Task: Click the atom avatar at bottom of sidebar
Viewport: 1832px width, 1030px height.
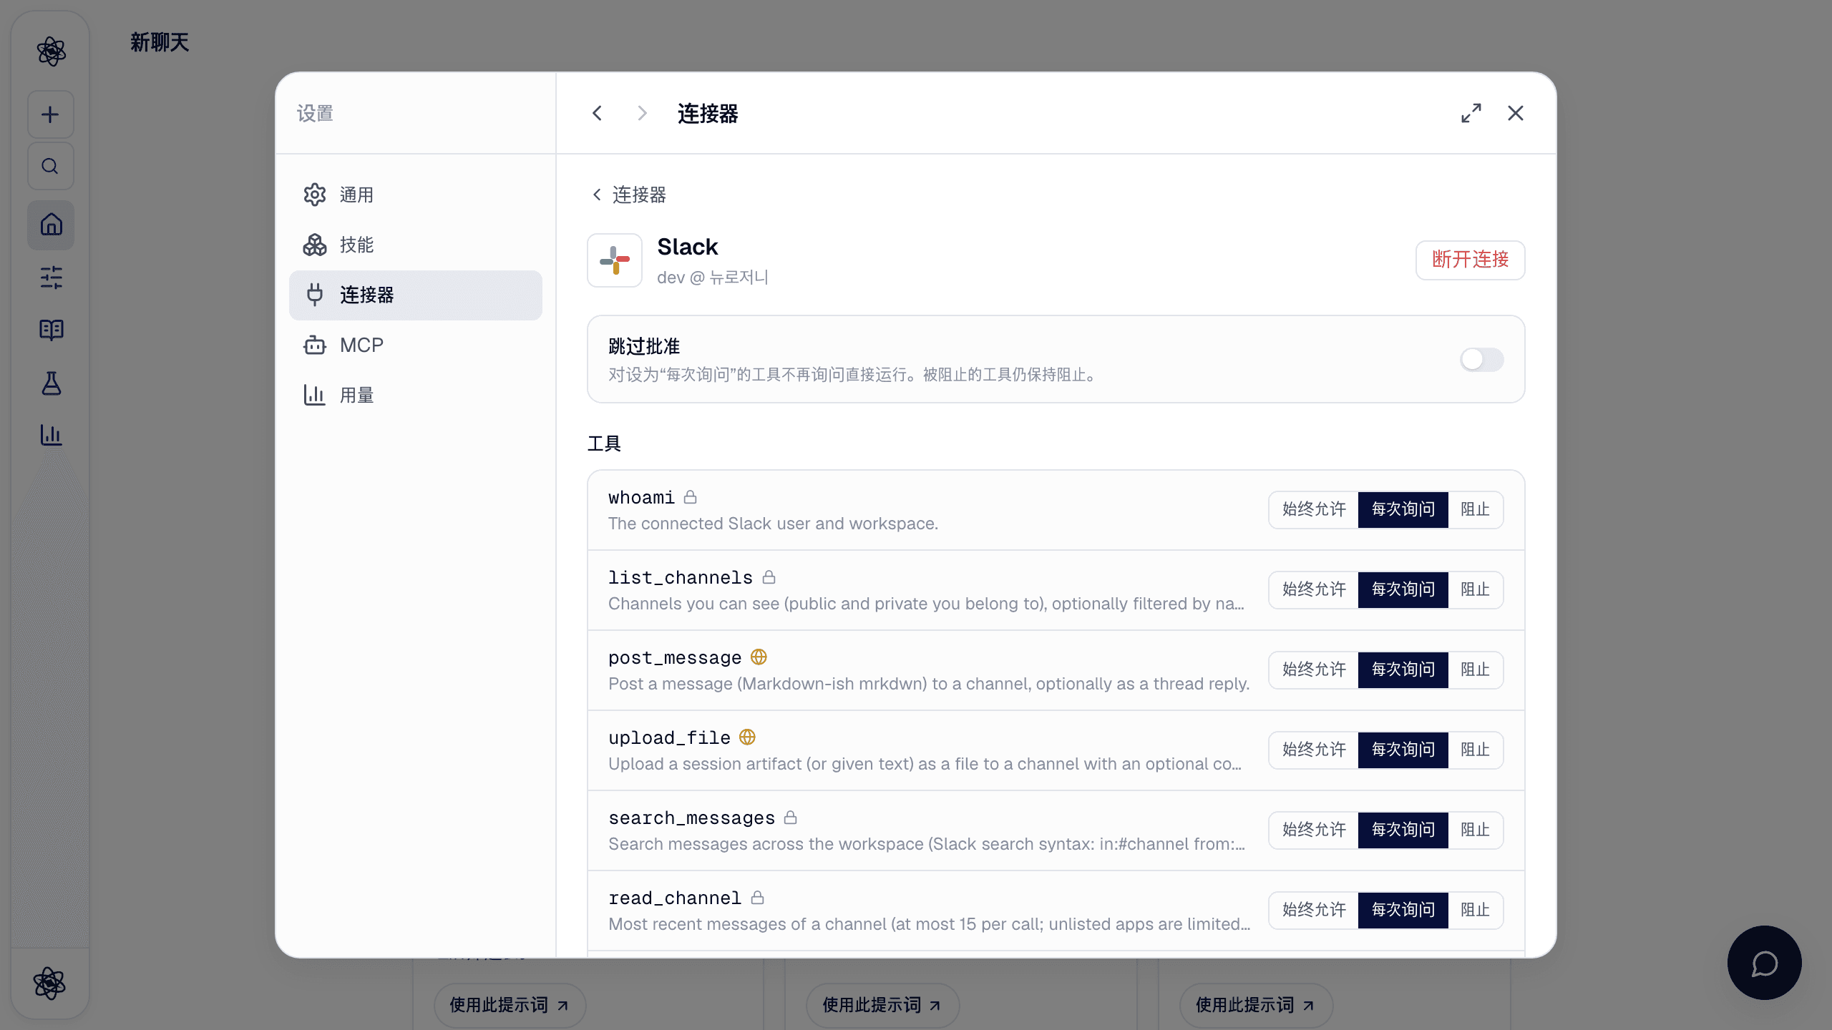Action: click(49, 983)
